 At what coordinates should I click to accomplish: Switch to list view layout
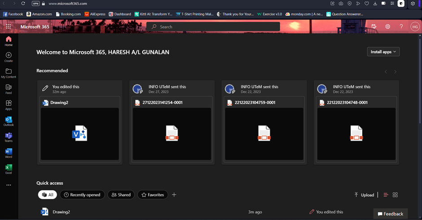(x=386, y=195)
